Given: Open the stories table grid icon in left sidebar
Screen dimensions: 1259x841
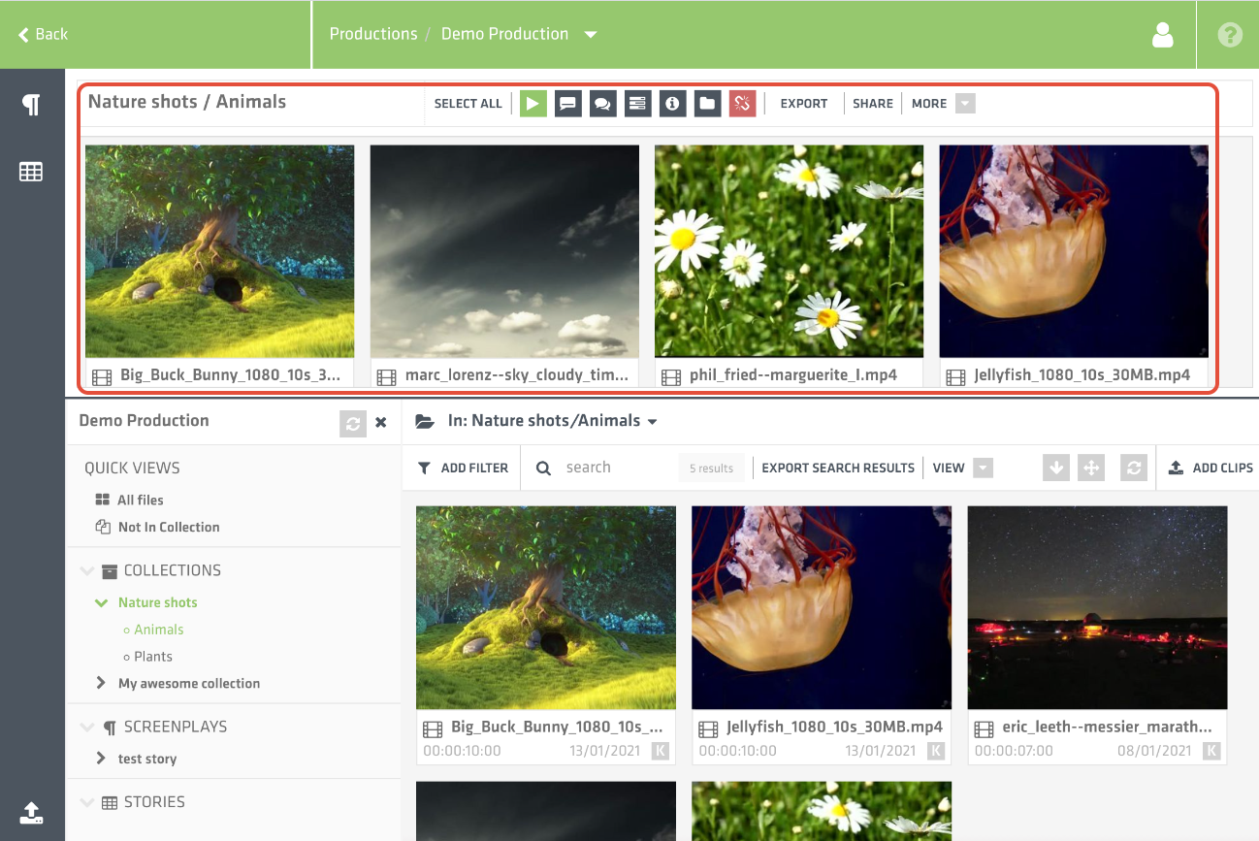Looking at the screenshot, I should [31, 172].
